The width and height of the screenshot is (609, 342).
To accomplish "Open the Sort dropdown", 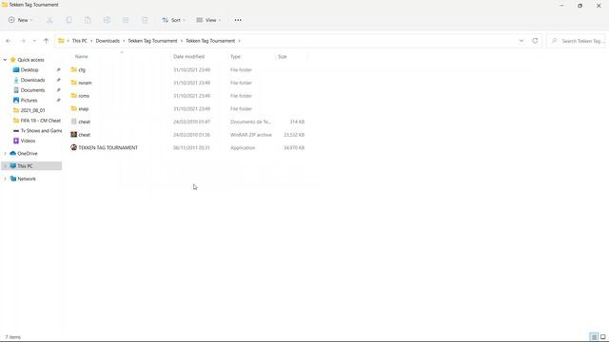I will click(173, 20).
